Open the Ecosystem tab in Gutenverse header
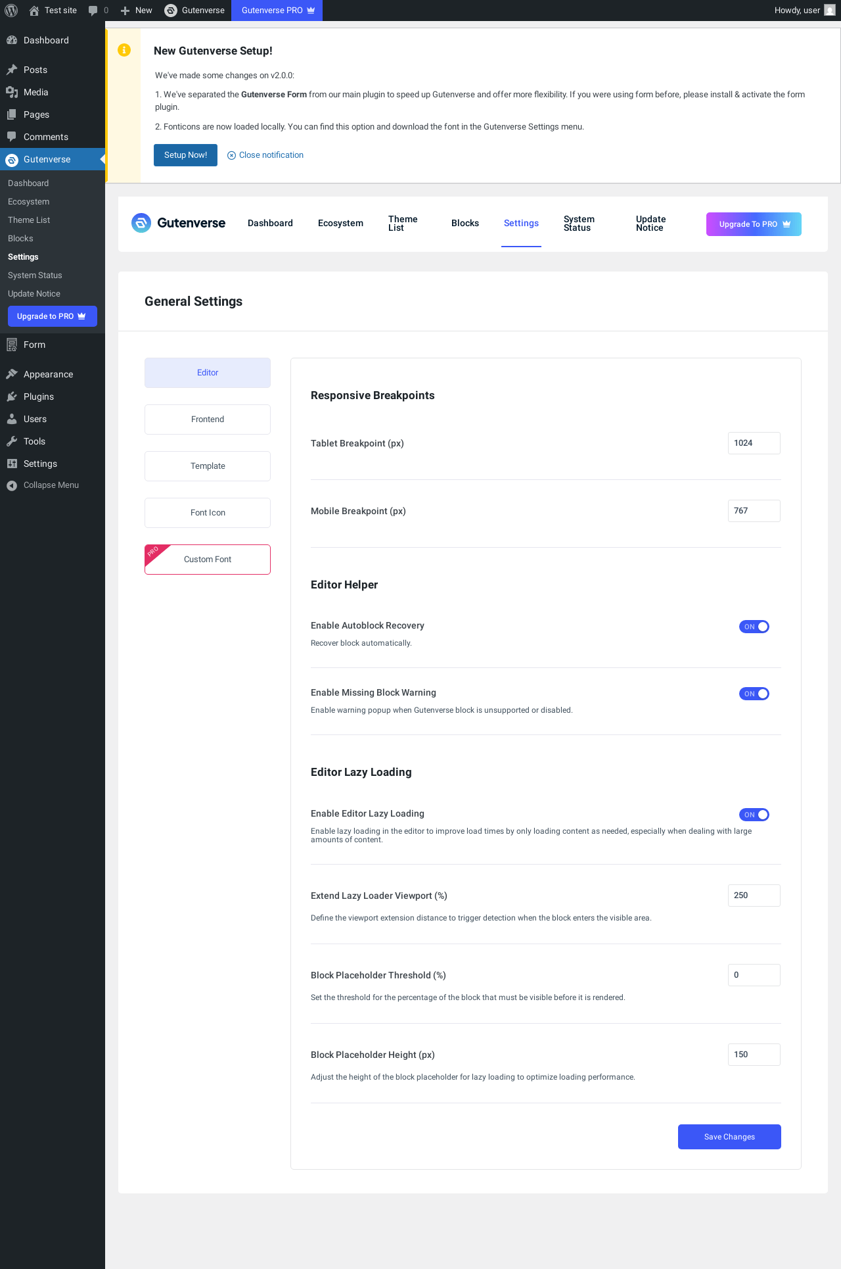 click(x=340, y=224)
